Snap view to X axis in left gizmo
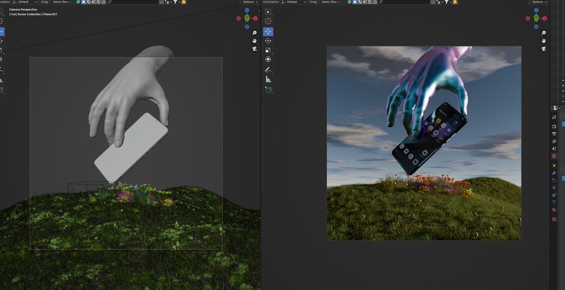This screenshot has width=565, height=290. (255, 18)
